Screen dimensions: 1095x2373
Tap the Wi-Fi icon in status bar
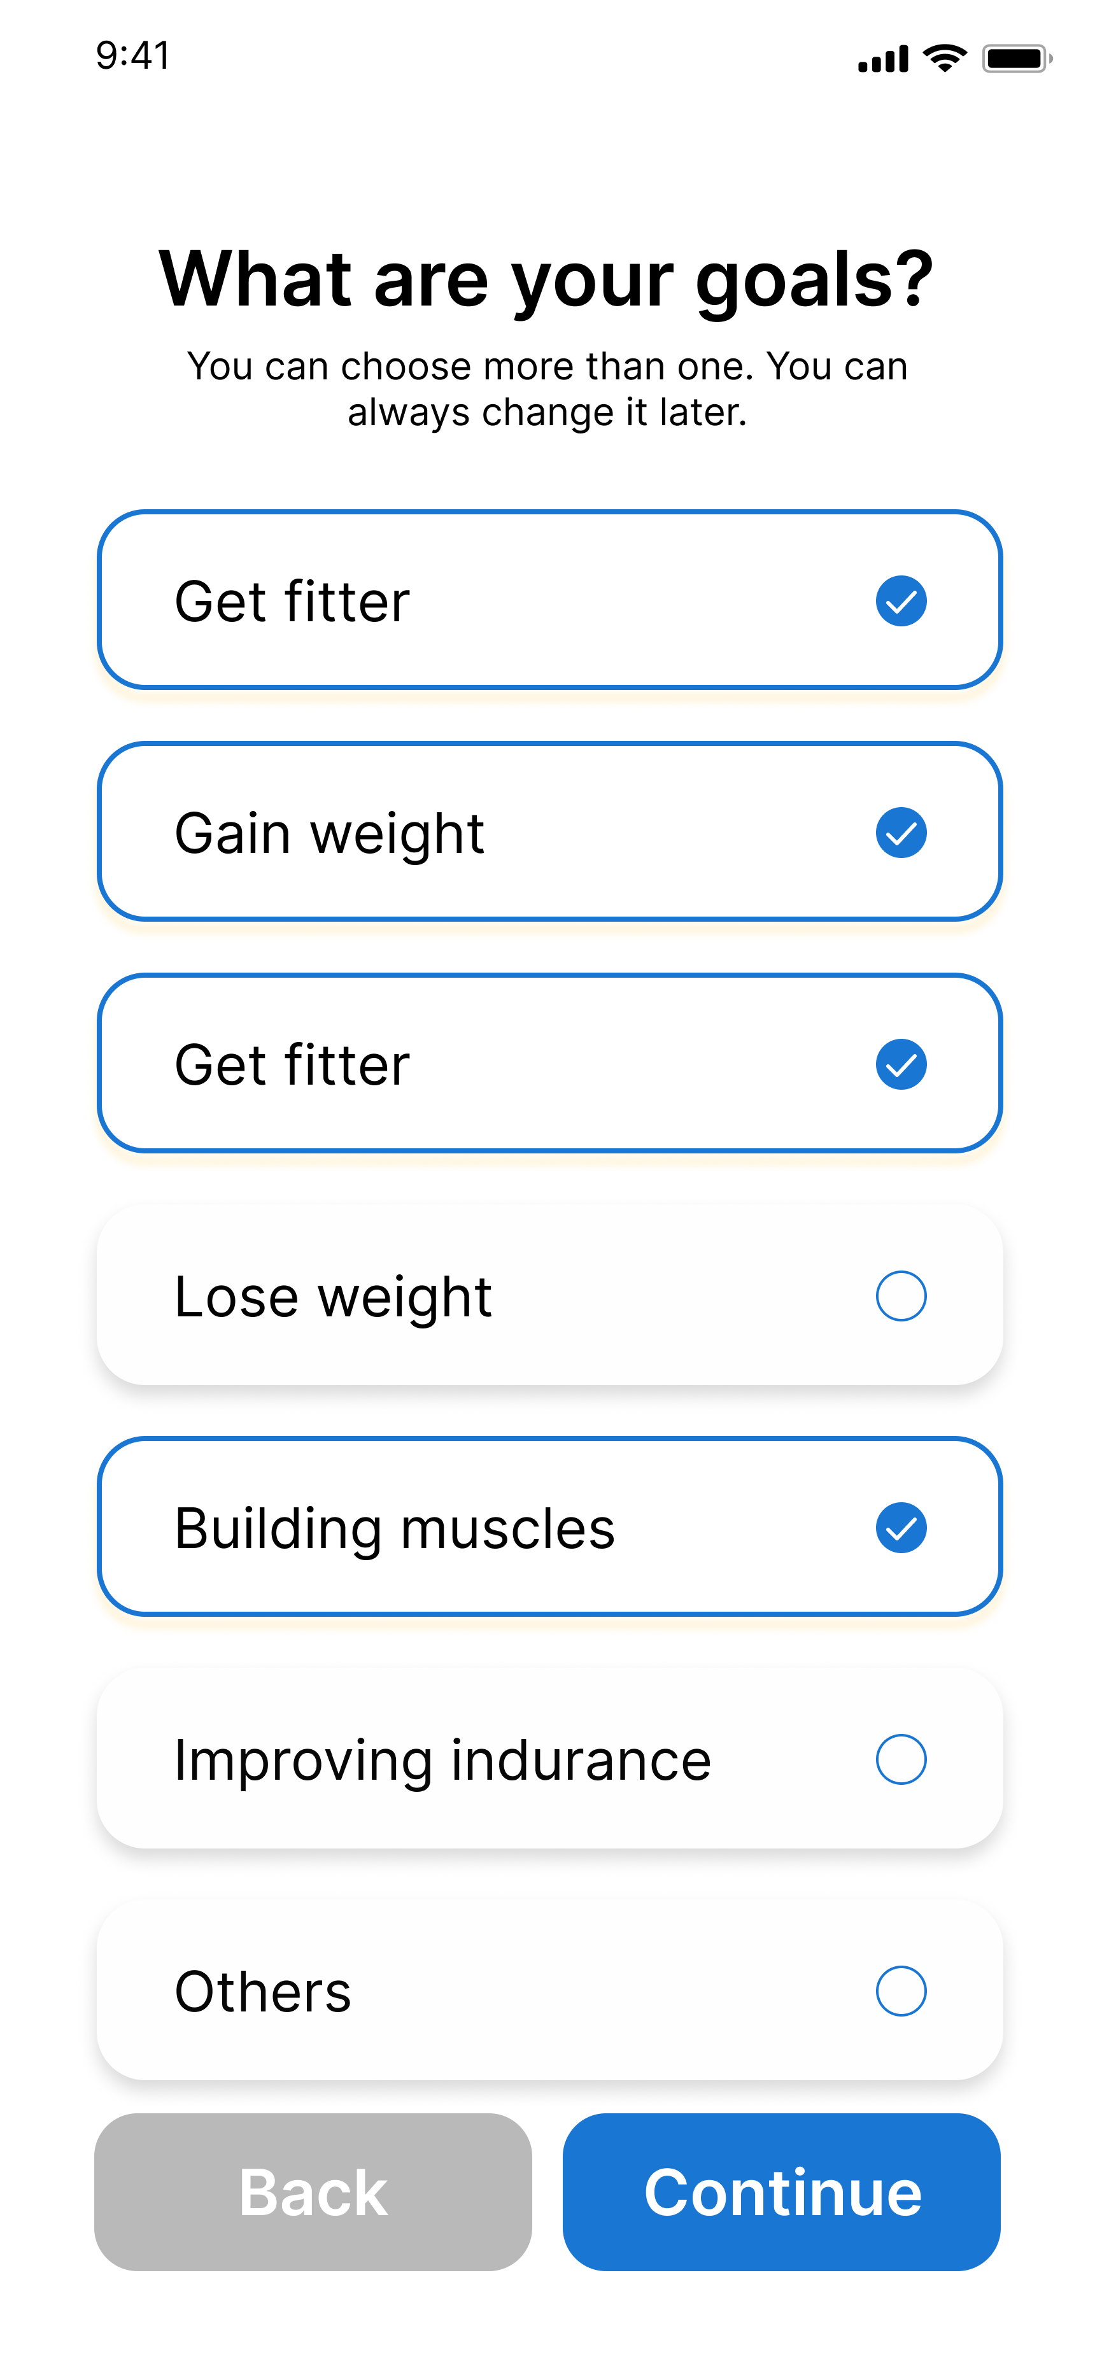(945, 58)
